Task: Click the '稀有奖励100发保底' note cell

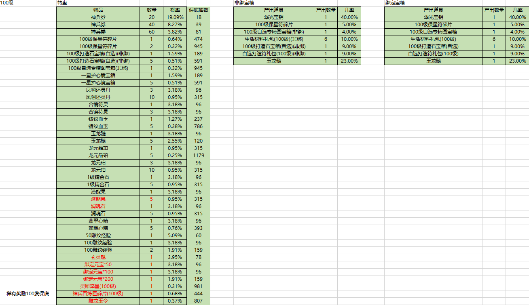Action: tap(28, 293)
